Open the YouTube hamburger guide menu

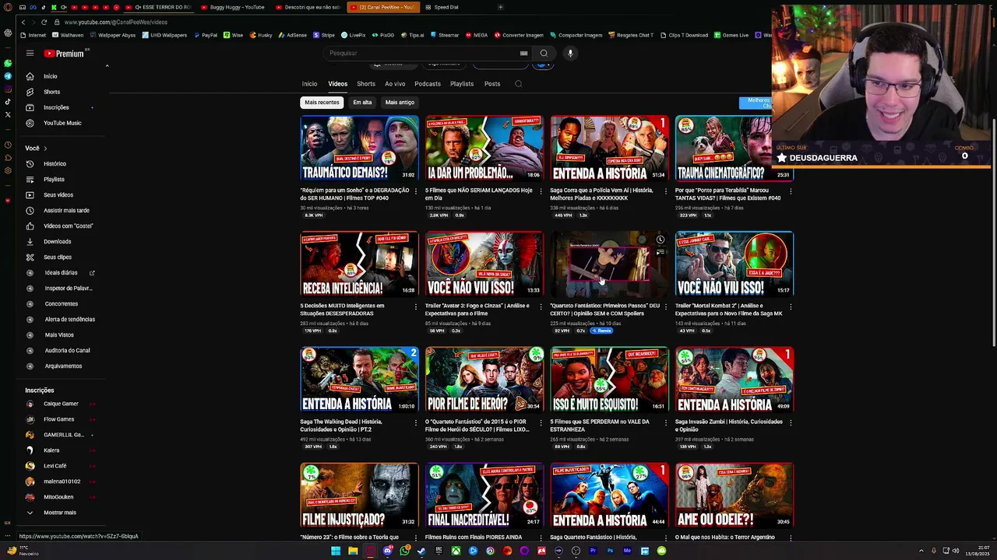(30, 54)
